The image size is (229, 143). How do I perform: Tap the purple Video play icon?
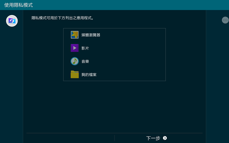pyautogui.click(x=75, y=48)
